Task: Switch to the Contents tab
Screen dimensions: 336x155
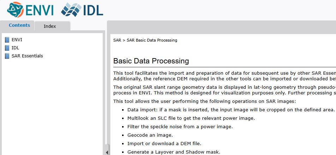Action: click(x=19, y=25)
